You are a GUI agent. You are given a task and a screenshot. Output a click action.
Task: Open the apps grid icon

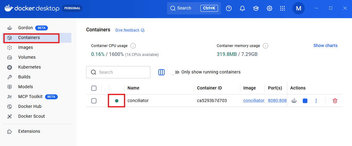click(x=283, y=8)
